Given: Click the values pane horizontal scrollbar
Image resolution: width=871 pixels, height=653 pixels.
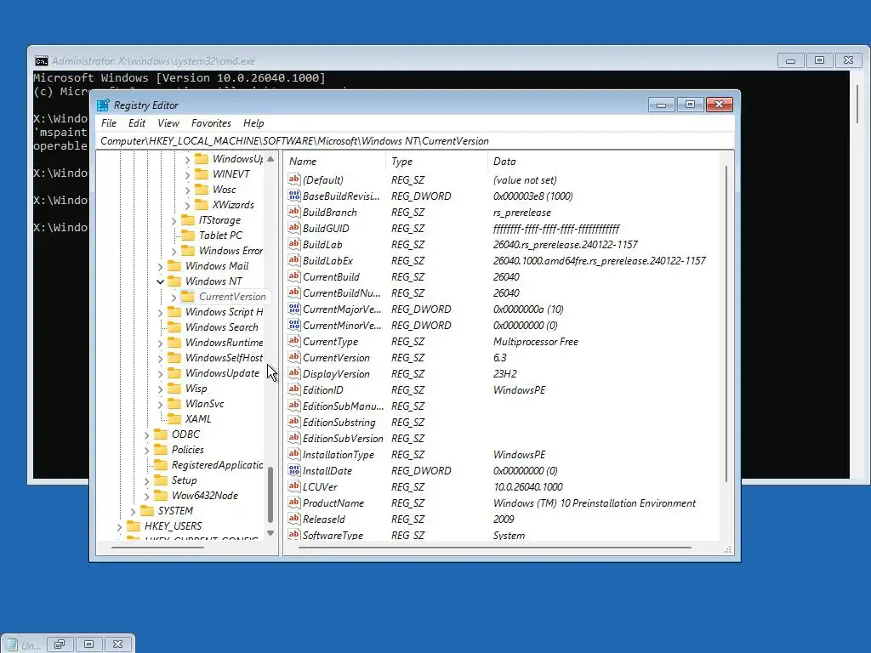Looking at the screenshot, I should pos(494,548).
